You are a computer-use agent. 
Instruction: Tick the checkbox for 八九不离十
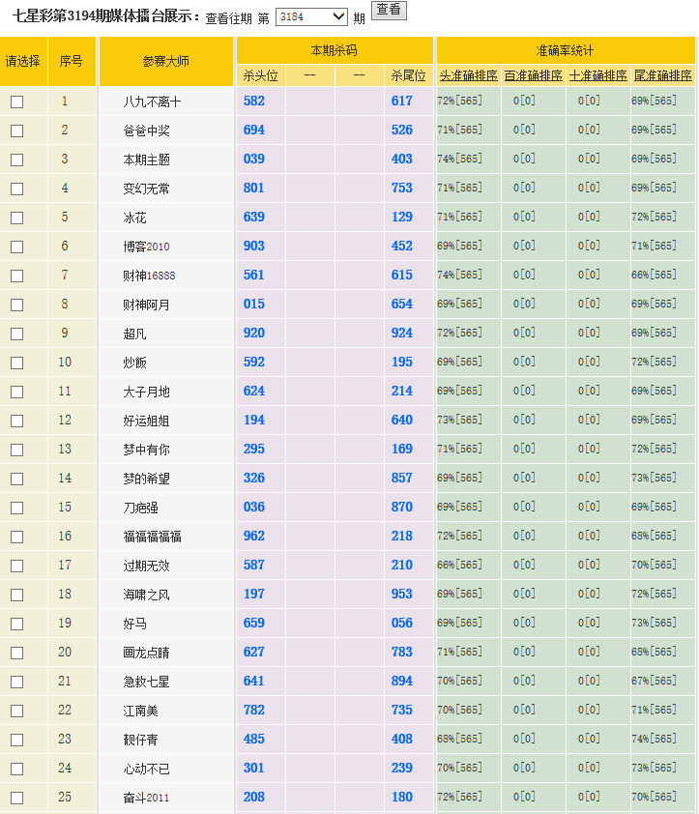coord(16,102)
